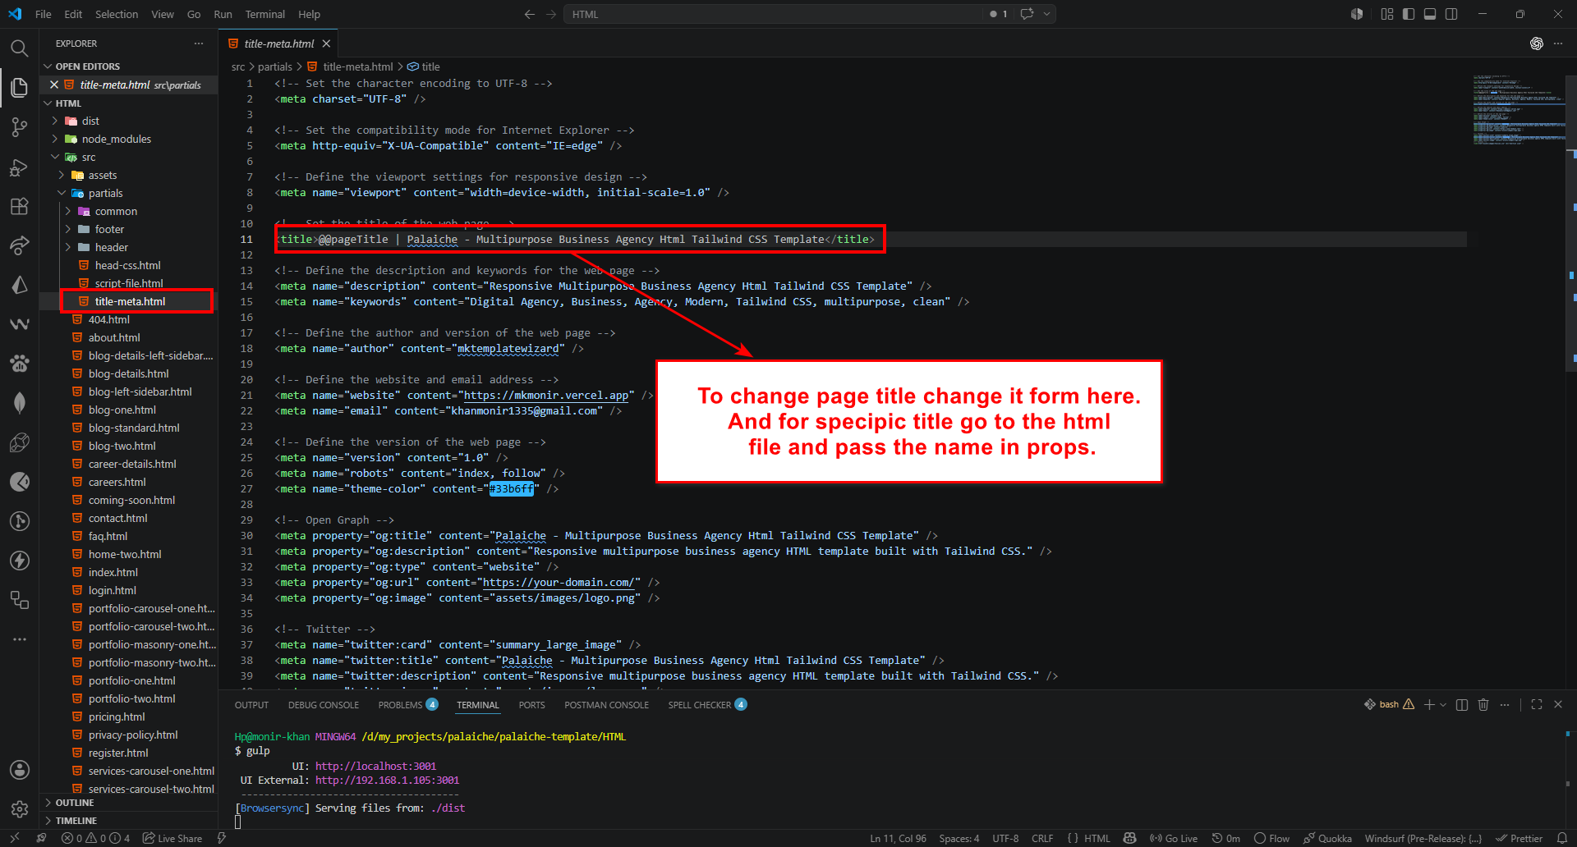Image resolution: width=1577 pixels, height=847 pixels.
Task: Expand the dist folder
Action: coord(90,121)
